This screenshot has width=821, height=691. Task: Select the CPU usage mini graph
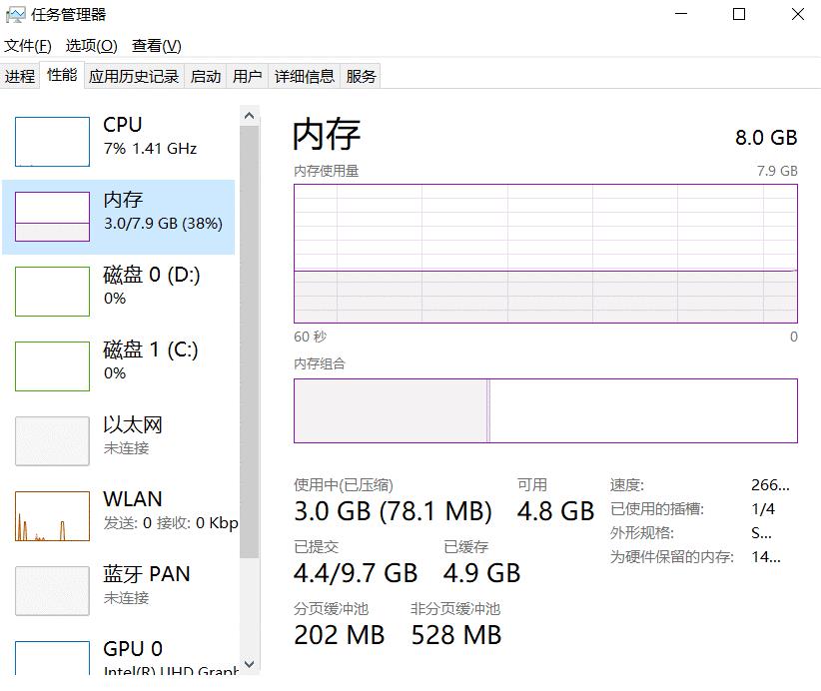point(52,142)
